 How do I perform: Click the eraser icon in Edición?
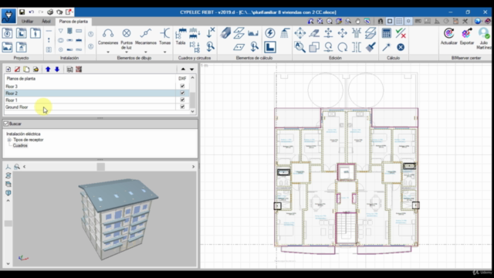tap(314, 32)
